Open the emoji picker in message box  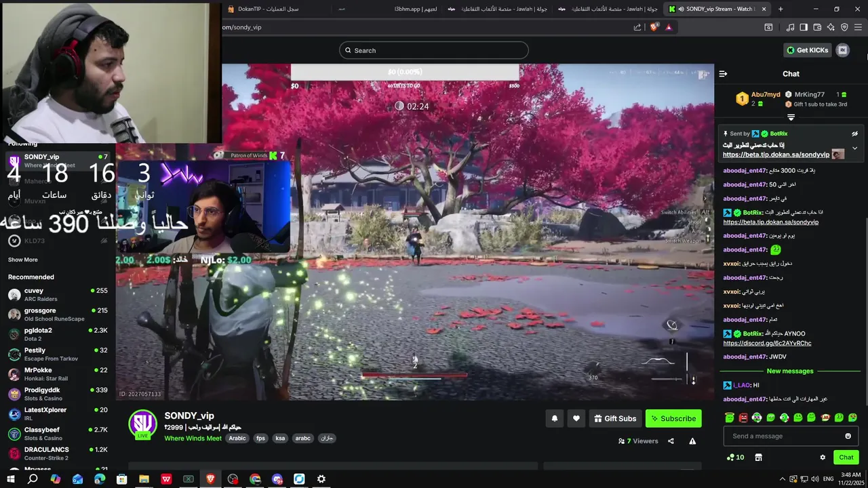tap(848, 436)
